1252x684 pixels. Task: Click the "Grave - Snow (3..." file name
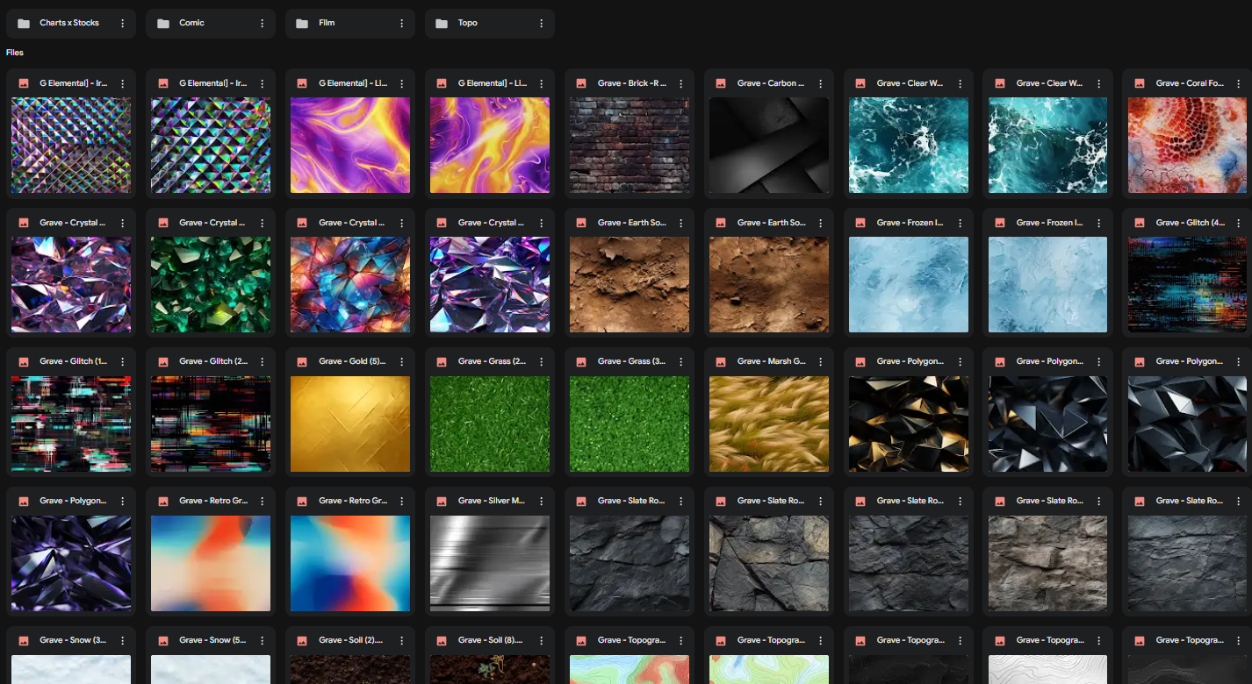(x=74, y=640)
